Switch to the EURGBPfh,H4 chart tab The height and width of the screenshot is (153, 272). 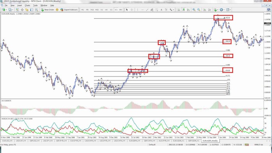pos(134,141)
